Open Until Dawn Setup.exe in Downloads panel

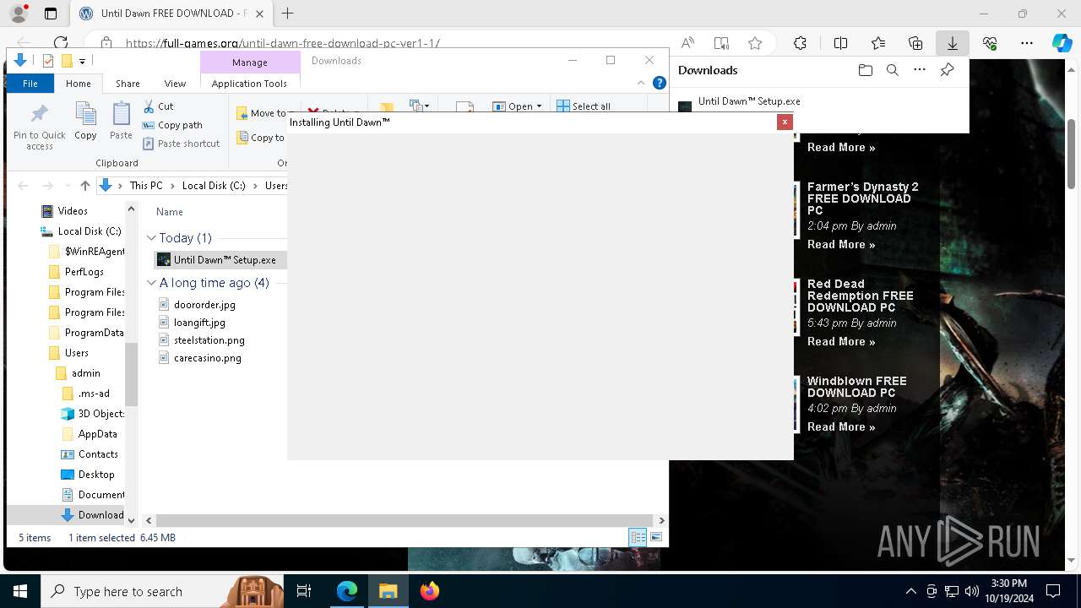coord(749,101)
